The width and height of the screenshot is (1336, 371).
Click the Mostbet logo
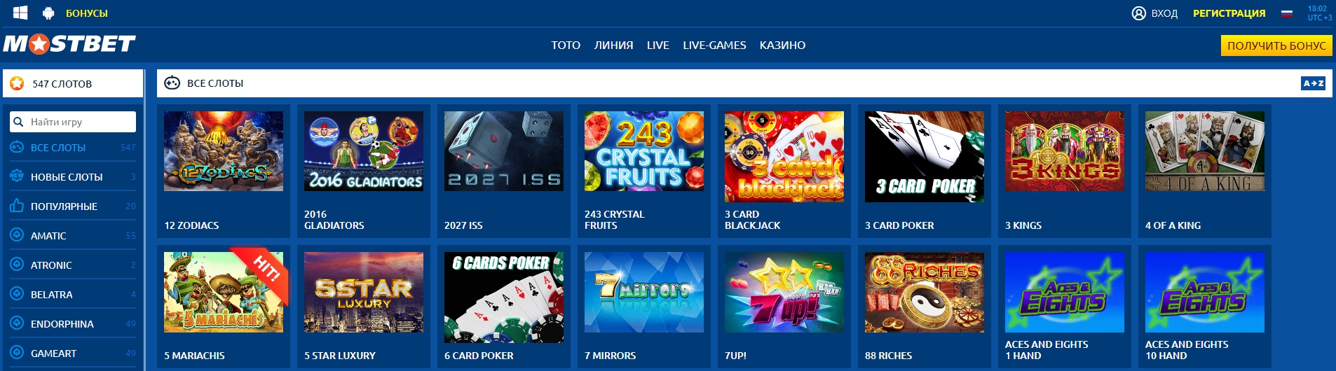(69, 44)
